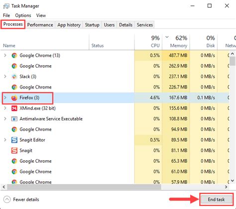The height and width of the screenshot is (209, 236).
Task: Open the Options menu
Action: click(x=23, y=15)
